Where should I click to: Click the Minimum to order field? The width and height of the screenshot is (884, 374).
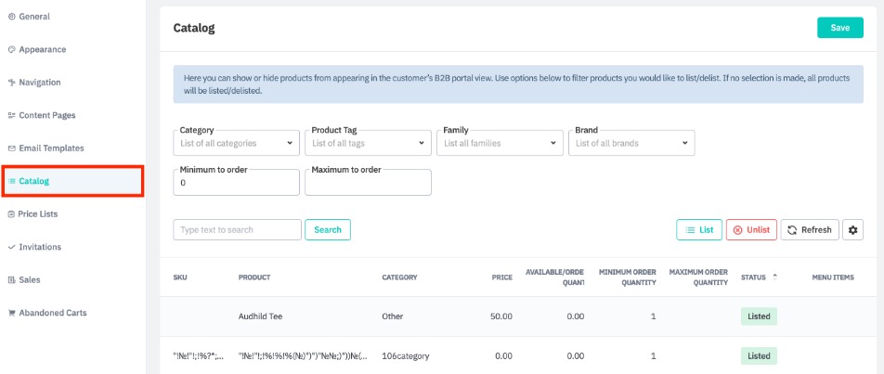(x=236, y=183)
